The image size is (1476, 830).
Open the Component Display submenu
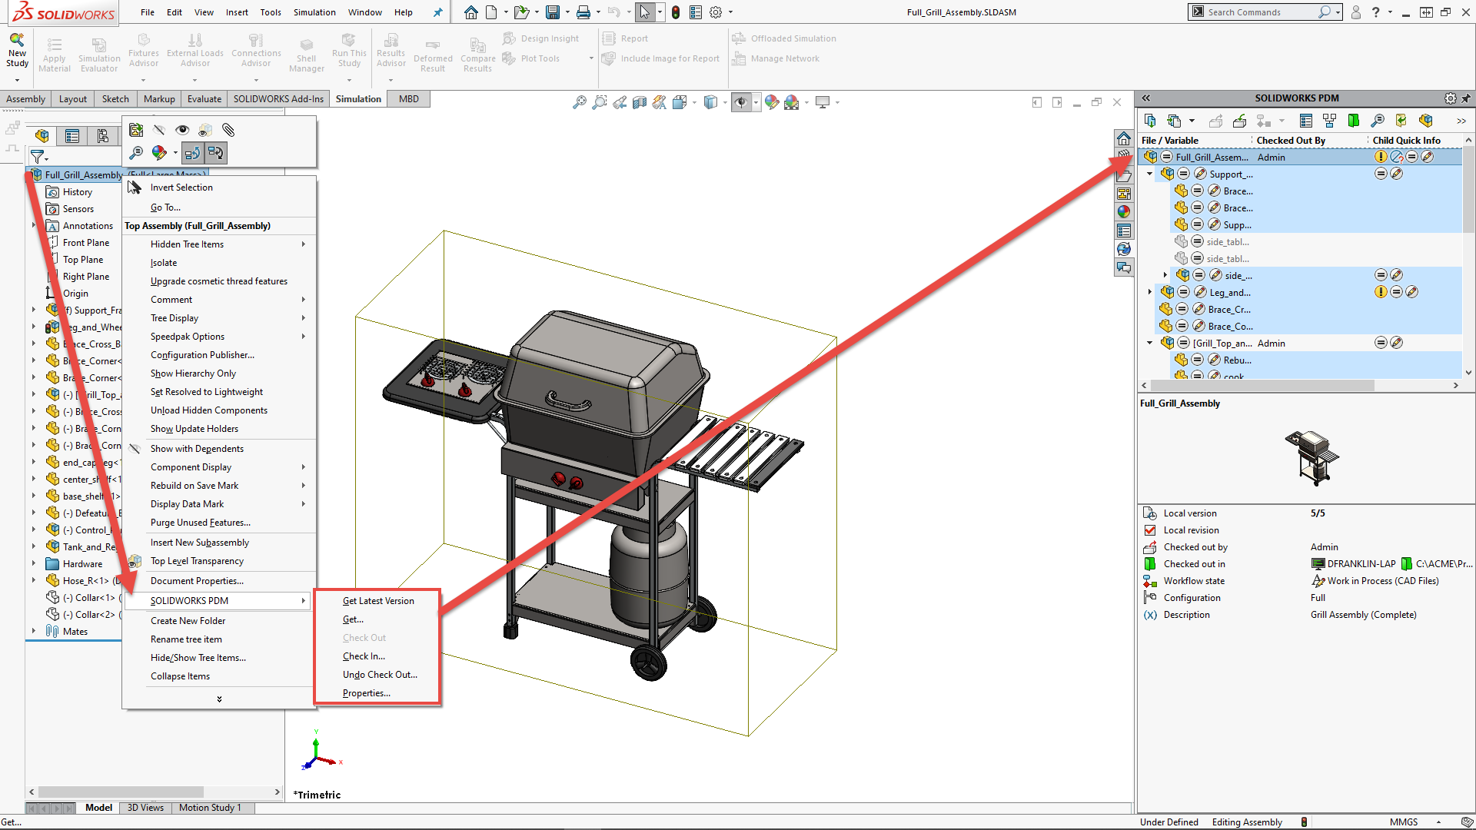[x=191, y=466]
